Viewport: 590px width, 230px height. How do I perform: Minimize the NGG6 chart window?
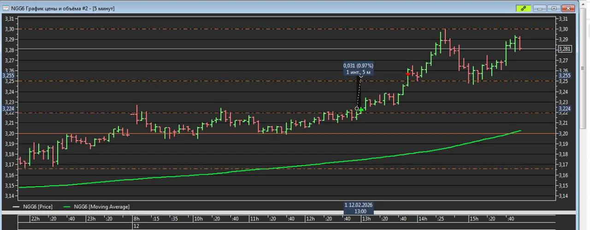pyautogui.click(x=540, y=8)
